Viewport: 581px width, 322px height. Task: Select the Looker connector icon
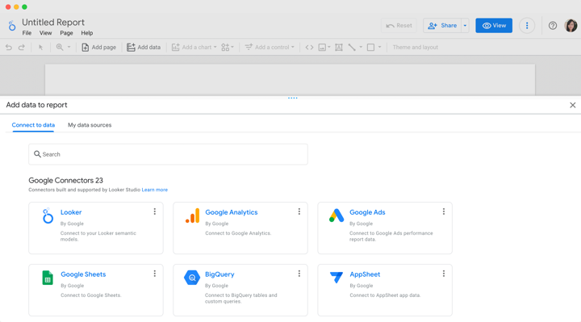pyautogui.click(x=47, y=216)
